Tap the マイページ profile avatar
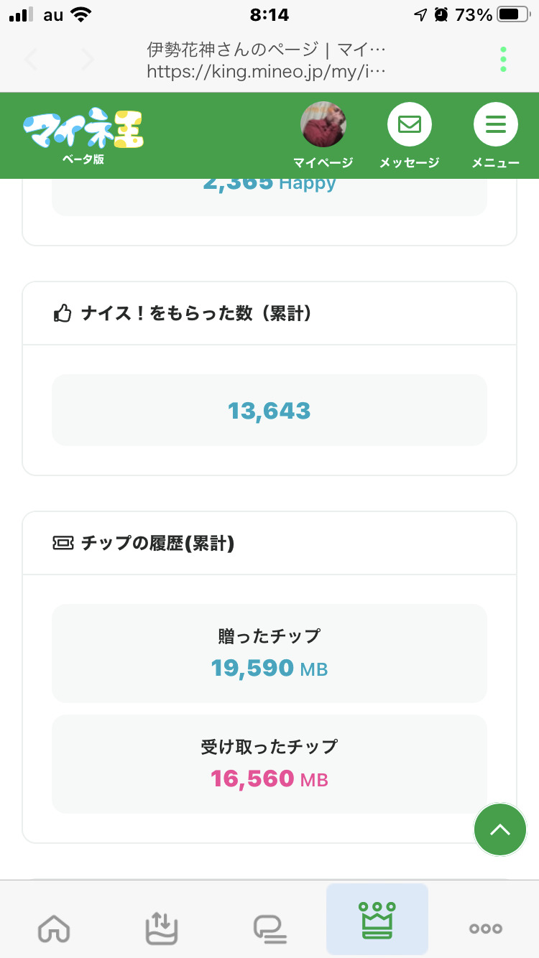This screenshot has width=539, height=958. [x=323, y=125]
